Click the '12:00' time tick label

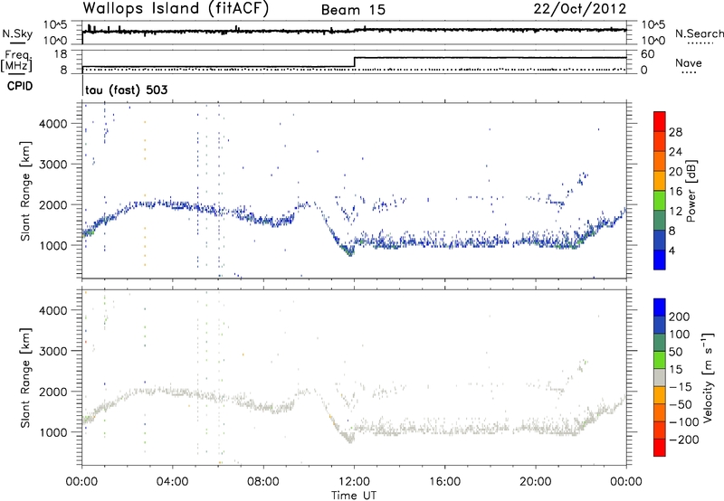[x=354, y=482]
